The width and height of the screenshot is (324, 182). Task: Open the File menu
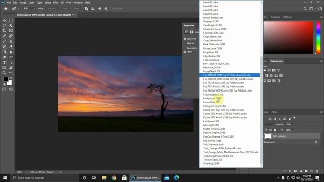click(9, 3)
